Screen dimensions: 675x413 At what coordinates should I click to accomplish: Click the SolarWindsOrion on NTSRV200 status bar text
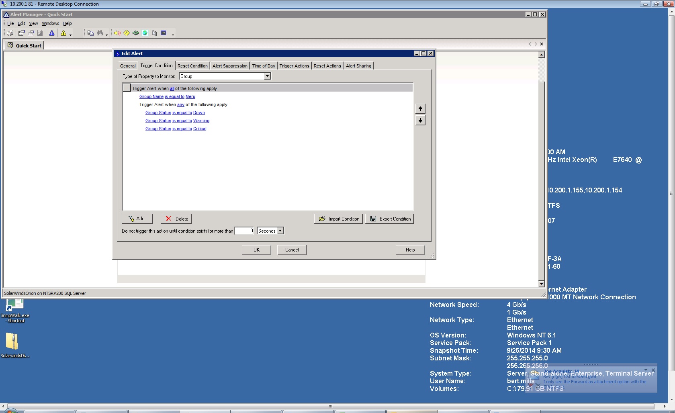(45, 293)
